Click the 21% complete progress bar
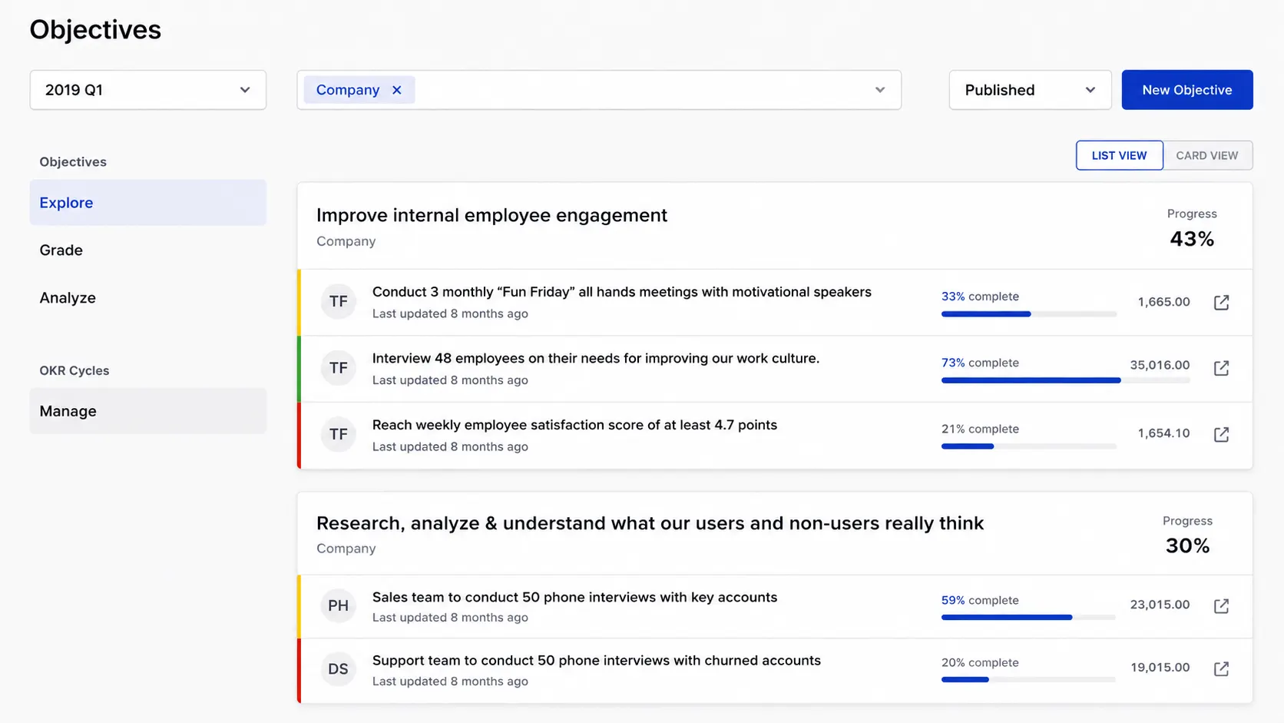This screenshot has height=723, width=1284. [1028, 446]
